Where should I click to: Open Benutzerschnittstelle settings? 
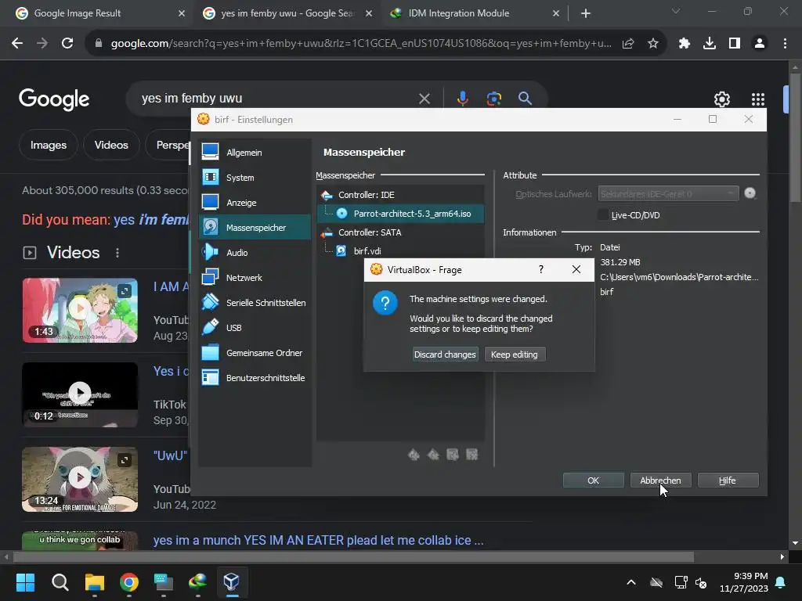tap(255, 378)
